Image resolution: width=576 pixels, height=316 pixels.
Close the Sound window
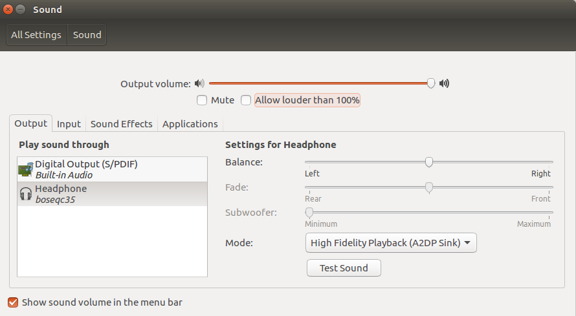[8, 10]
